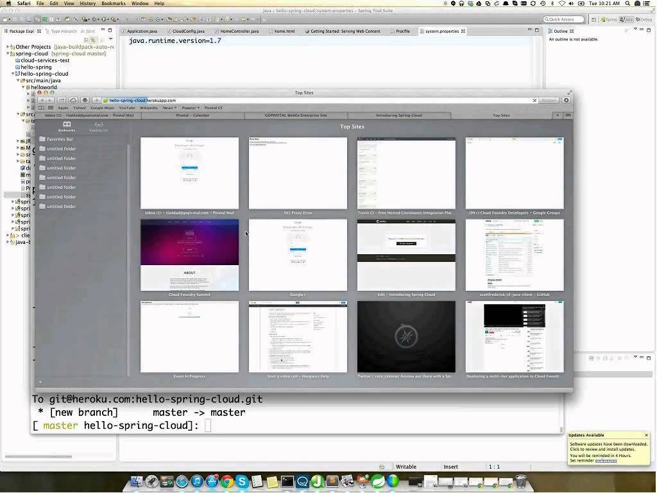
Task: Click the preferences link in Updates notification
Action: point(606,461)
